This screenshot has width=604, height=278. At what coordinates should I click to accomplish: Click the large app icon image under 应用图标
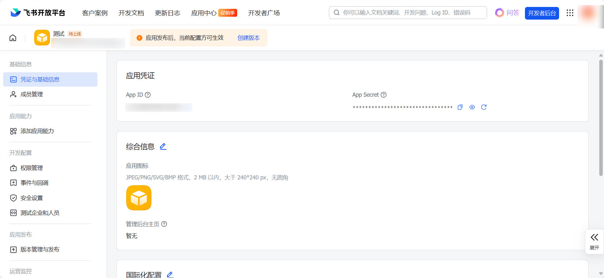[x=139, y=198]
